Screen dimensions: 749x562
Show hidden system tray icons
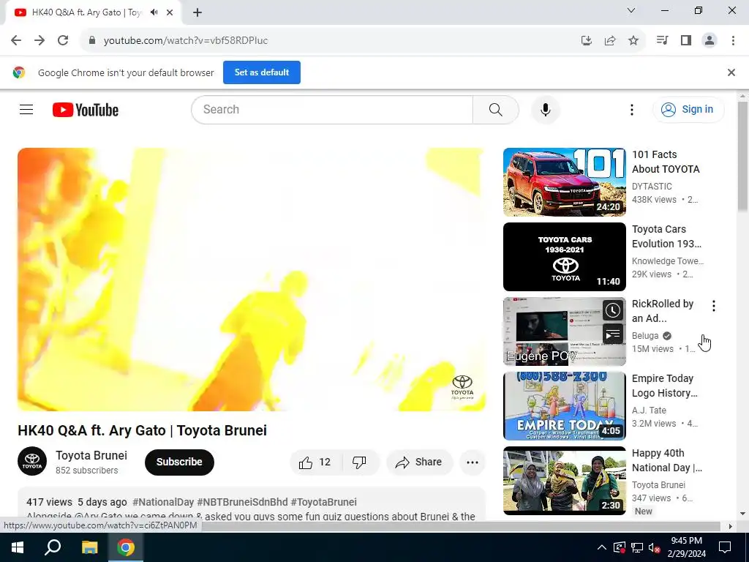coord(602,547)
